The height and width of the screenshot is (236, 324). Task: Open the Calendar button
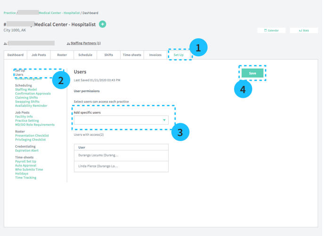tap(271, 31)
